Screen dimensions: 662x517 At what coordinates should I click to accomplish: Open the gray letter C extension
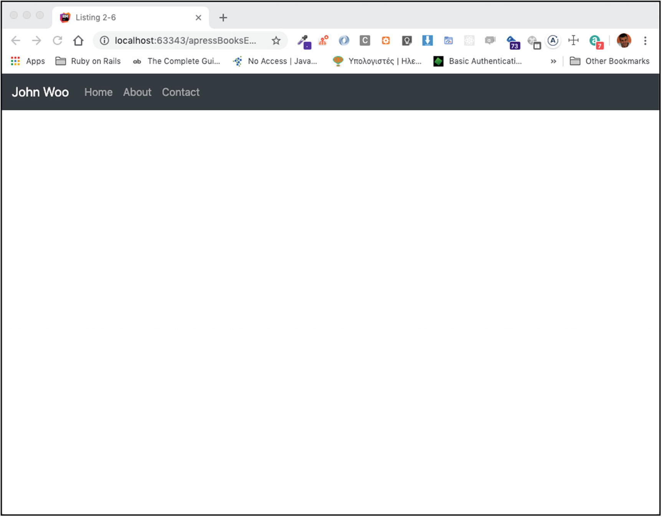[x=365, y=41]
